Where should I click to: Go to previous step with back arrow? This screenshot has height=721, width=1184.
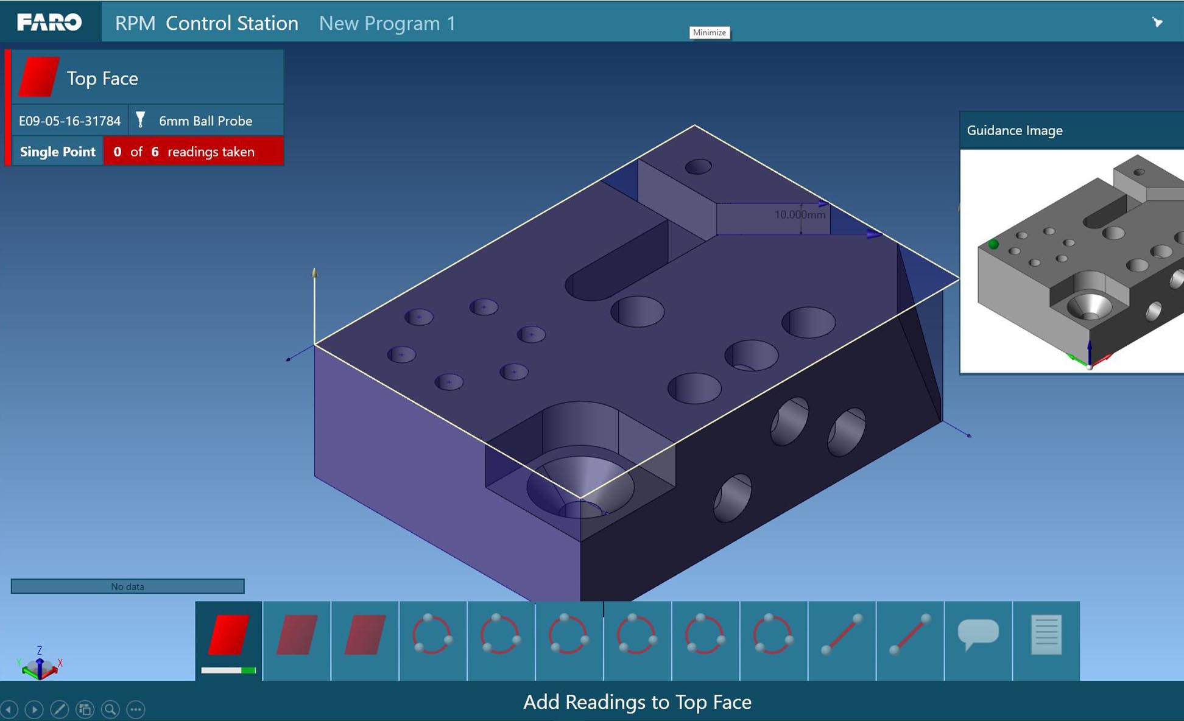[x=9, y=709]
